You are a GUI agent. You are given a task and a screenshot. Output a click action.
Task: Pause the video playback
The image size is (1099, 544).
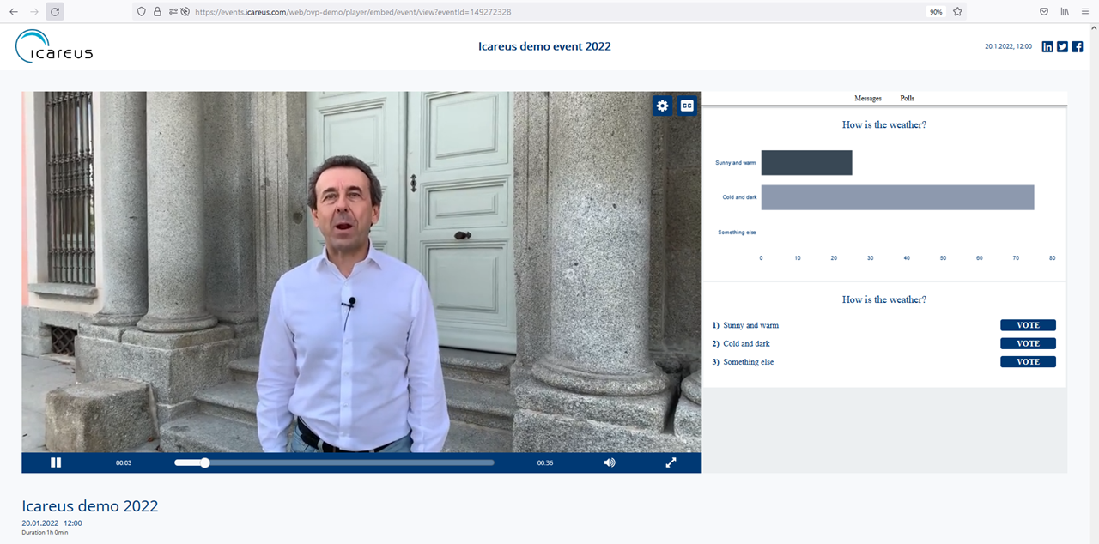pyautogui.click(x=56, y=462)
